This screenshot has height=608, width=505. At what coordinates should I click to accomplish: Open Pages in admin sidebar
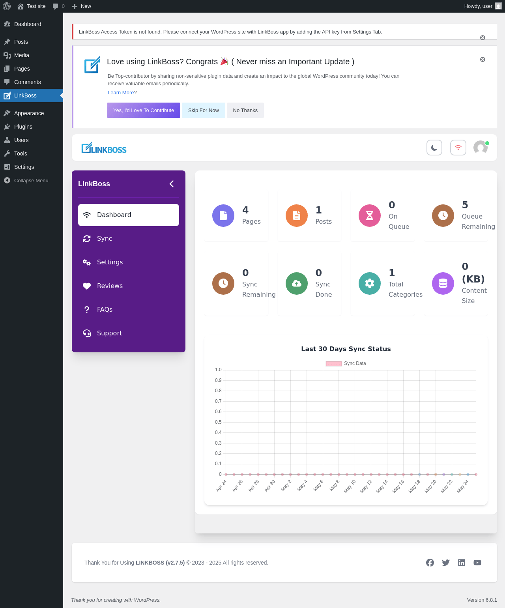coord(32,69)
